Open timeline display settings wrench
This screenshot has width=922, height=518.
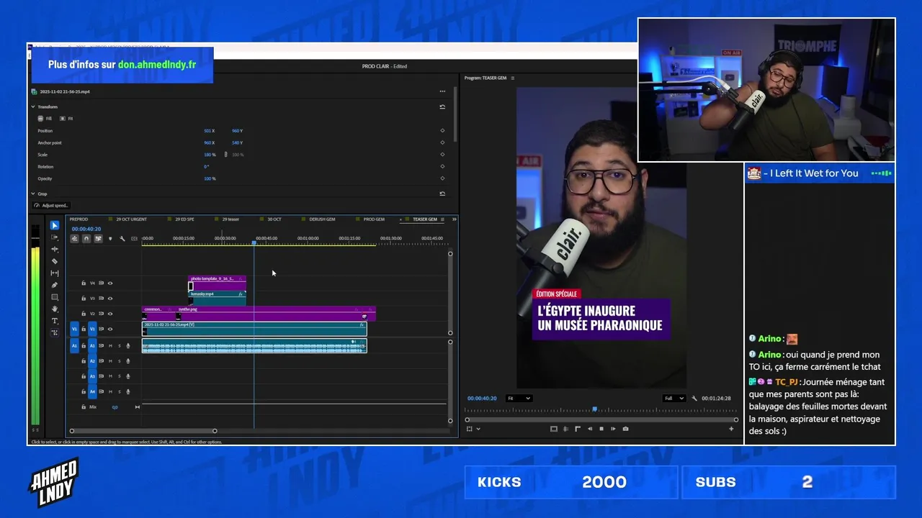pos(122,239)
